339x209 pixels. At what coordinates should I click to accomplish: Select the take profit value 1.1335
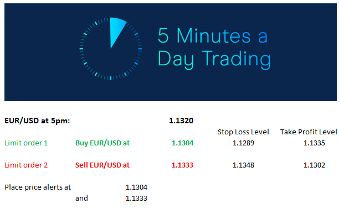[314, 143]
